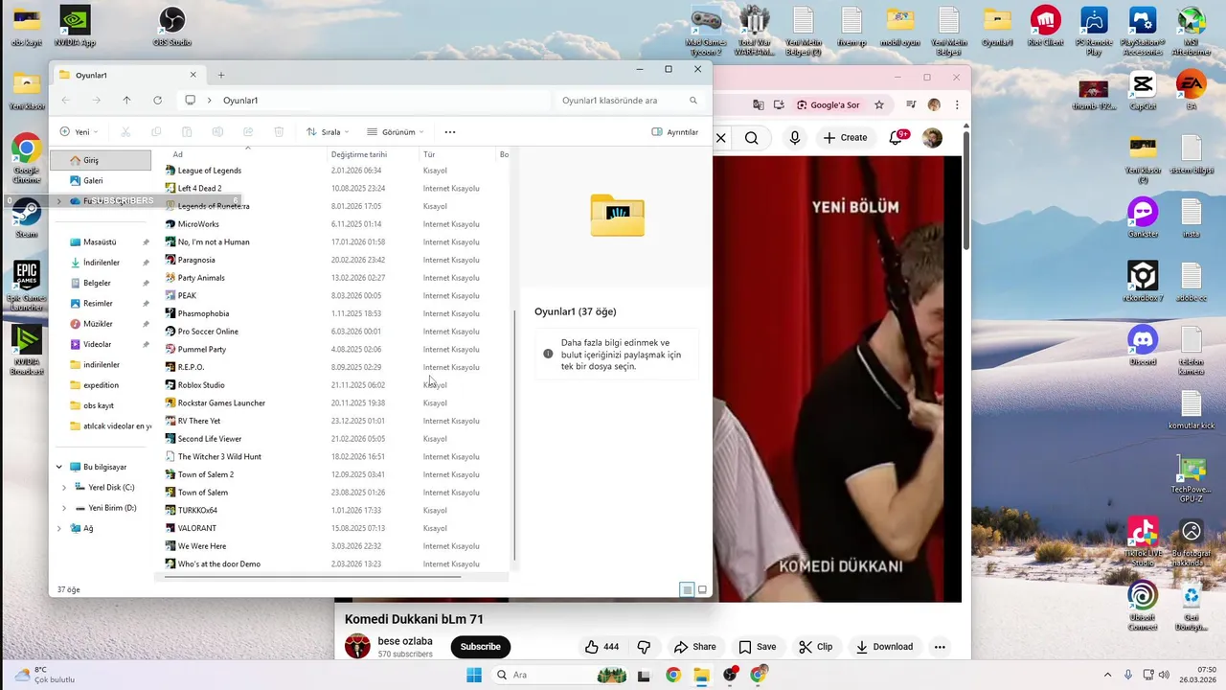Collapse the Bu bilgisayar tree node
1226x690 pixels.
tap(59, 467)
